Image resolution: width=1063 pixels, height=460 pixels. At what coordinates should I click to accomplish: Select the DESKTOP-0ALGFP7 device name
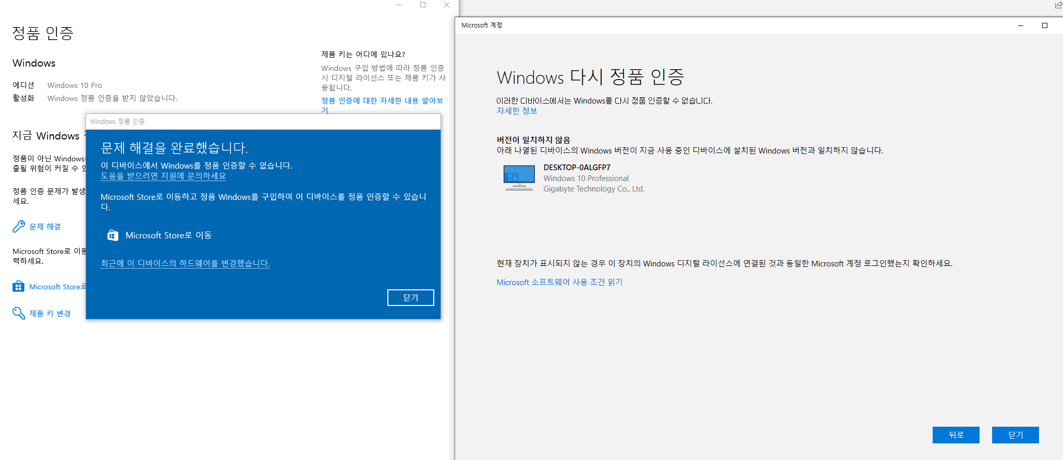tap(577, 168)
